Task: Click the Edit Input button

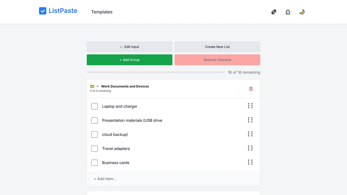Action: [130, 47]
